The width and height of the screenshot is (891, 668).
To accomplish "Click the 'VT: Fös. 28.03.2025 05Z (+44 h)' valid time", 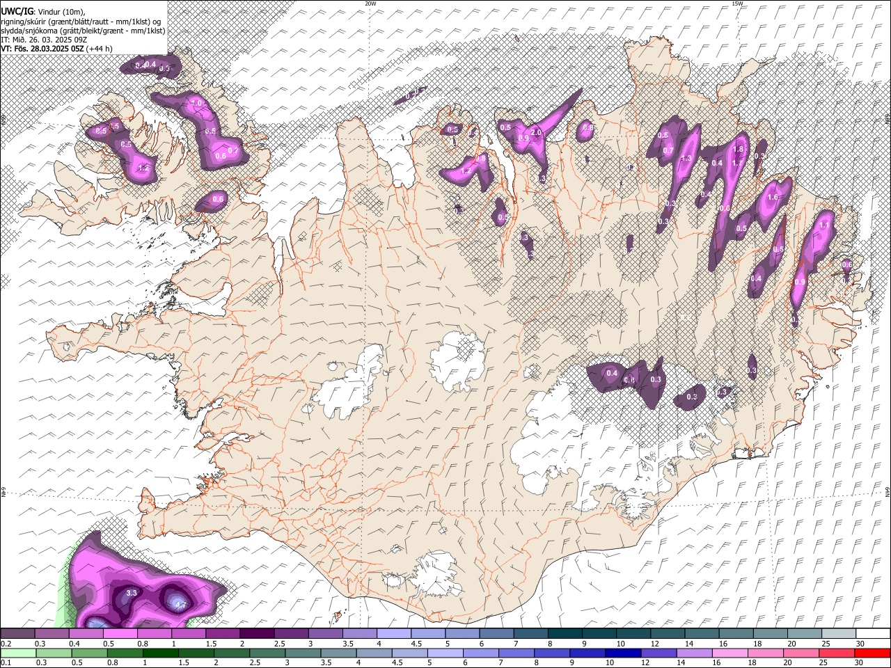I will coord(56,49).
